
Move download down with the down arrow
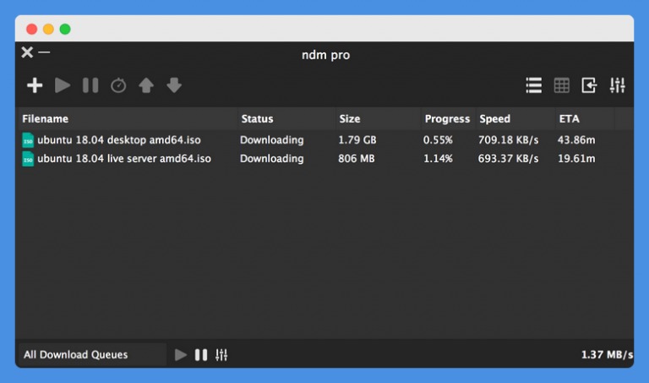click(174, 85)
